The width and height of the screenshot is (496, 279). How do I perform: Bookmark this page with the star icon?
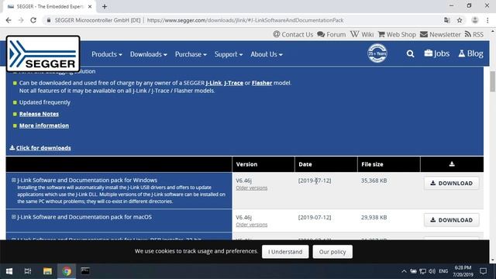click(x=460, y=20)
